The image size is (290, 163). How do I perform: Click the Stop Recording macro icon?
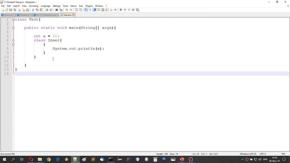click(125, 10)
